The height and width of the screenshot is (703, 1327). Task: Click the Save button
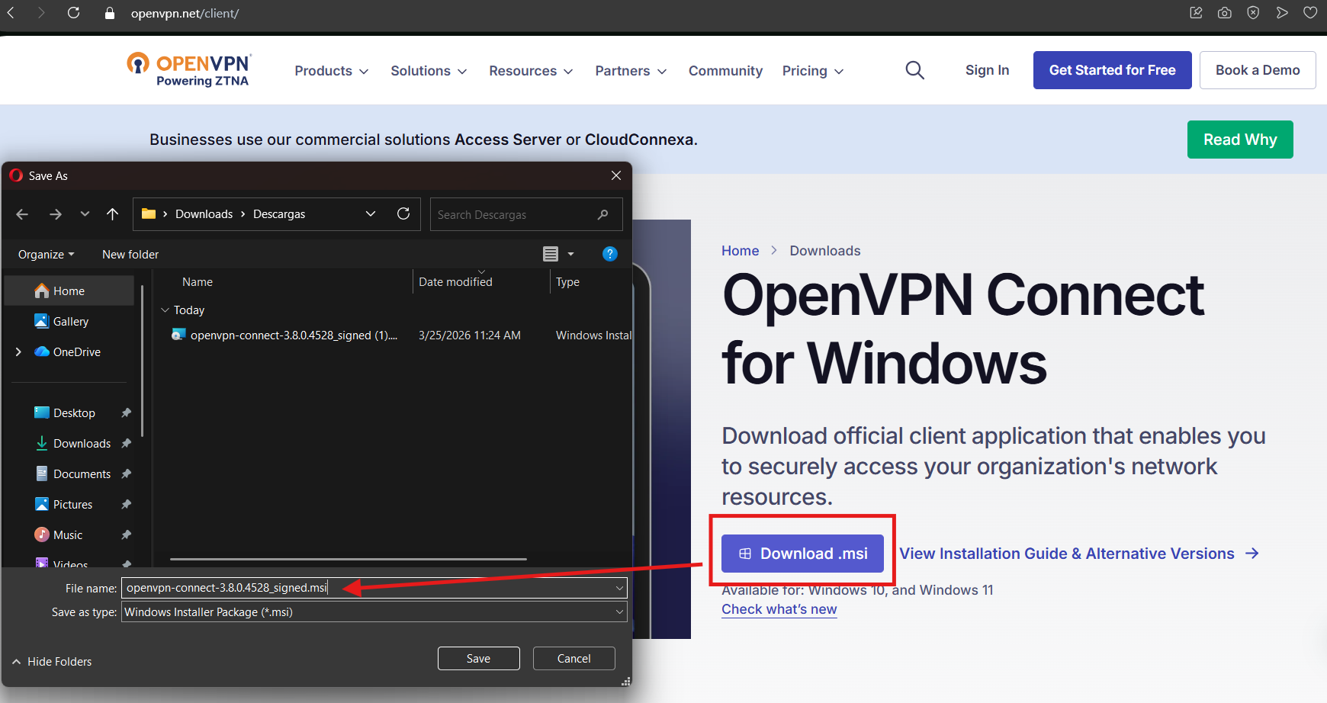478,659
